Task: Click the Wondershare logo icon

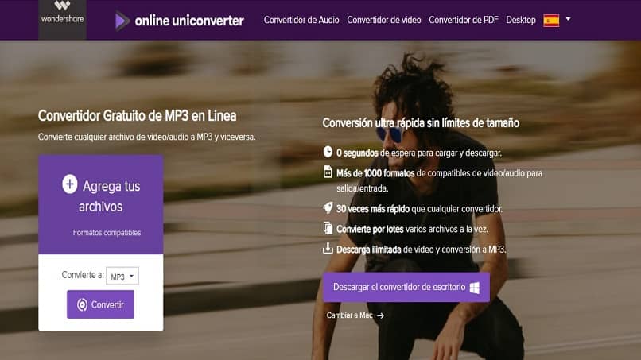Action: (x=62, y=6)
